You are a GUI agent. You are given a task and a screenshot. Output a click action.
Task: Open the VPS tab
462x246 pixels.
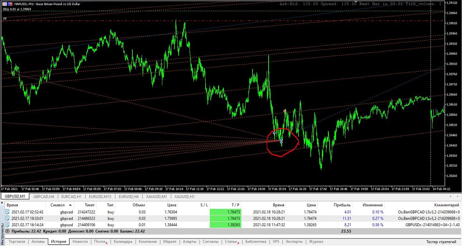click(x=276, y=242)
